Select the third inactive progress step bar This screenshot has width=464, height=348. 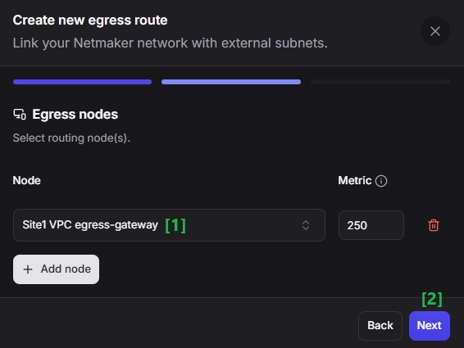point(380,82)
